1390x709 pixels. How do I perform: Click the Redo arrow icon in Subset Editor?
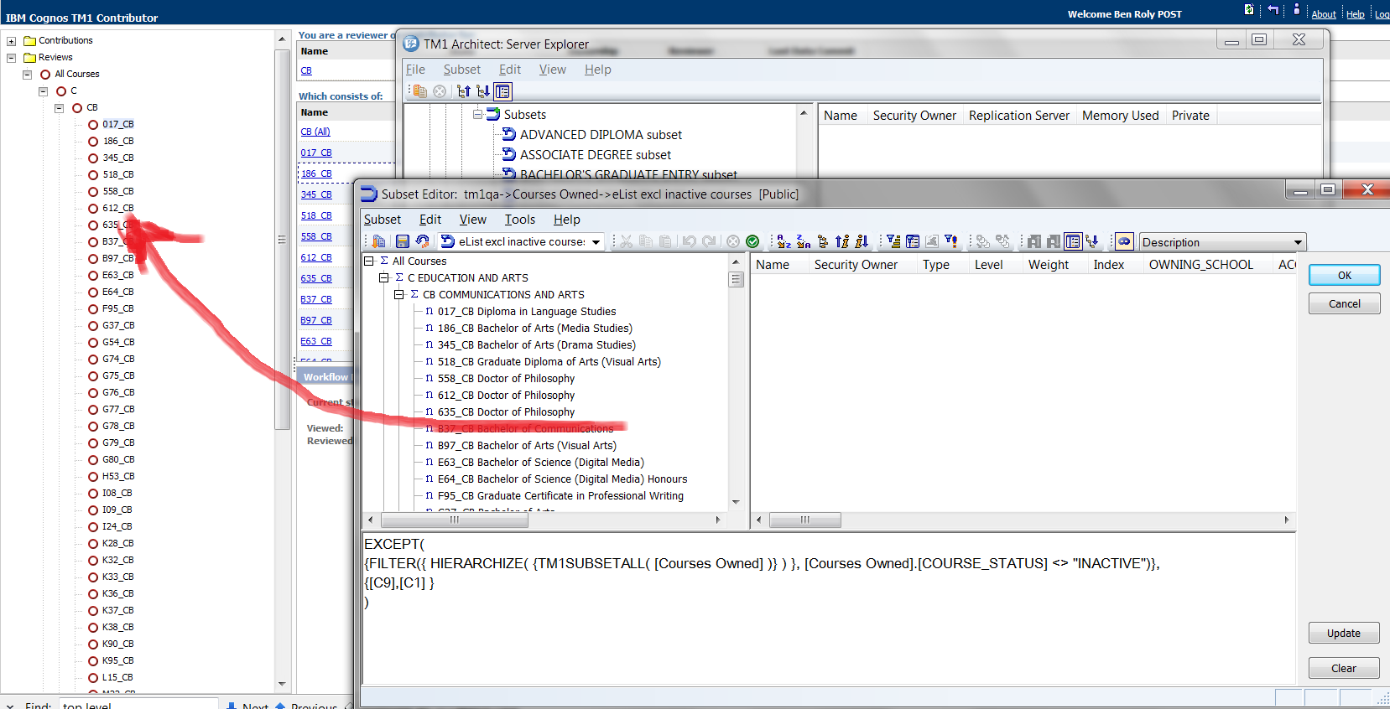click(x=709, y=241)
